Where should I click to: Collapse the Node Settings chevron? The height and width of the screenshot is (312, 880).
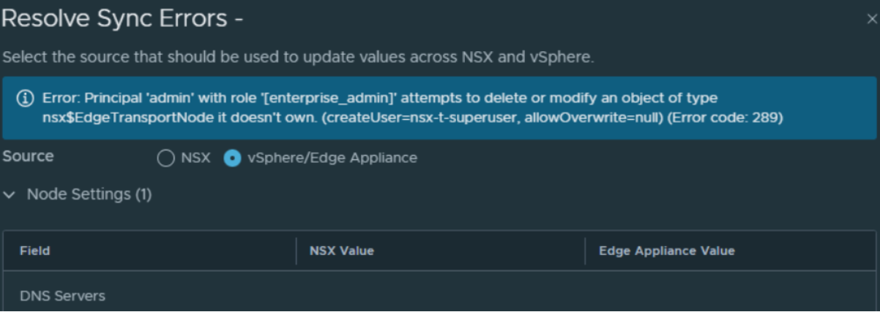(9, 194)
